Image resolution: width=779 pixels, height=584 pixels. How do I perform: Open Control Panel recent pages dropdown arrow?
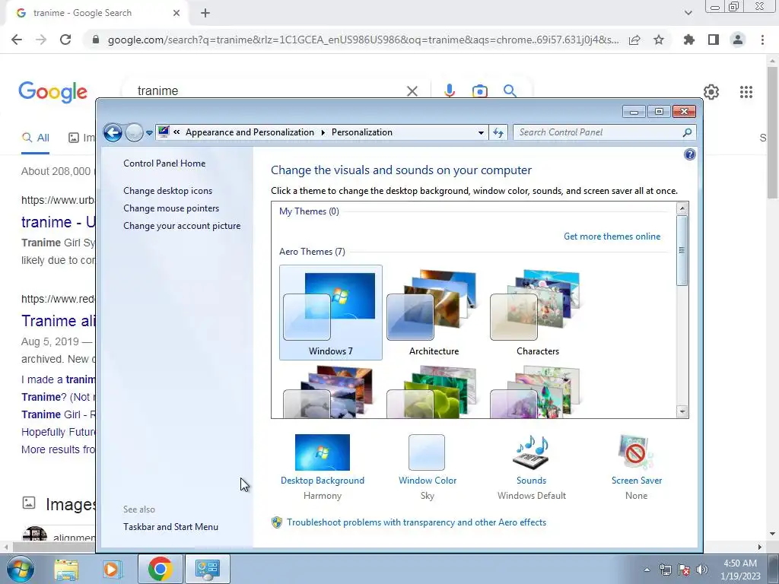149,133
